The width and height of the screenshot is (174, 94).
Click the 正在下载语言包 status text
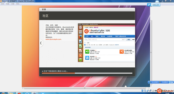55,71
